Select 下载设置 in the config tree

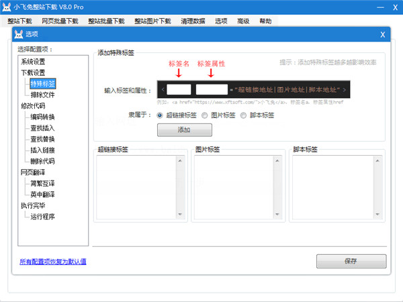point(33,72)
